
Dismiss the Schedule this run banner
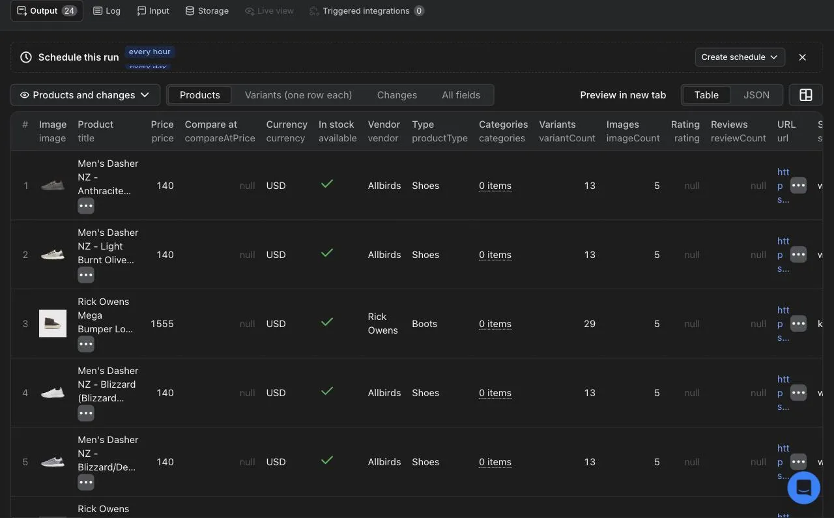(x=803, y=57)
